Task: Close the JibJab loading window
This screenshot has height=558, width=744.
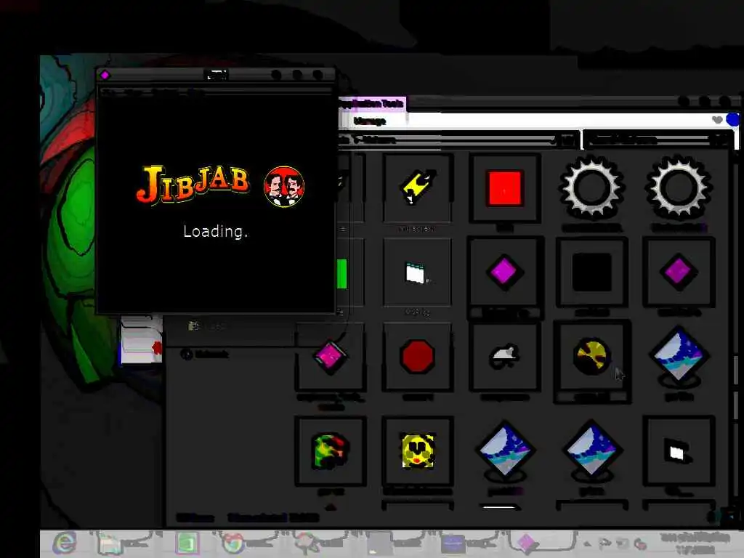Action: (318, 75)
